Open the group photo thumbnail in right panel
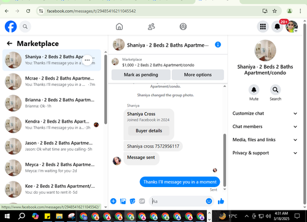Image resolution: width=307 pixels, height=222 pixels. pos(265,50)
